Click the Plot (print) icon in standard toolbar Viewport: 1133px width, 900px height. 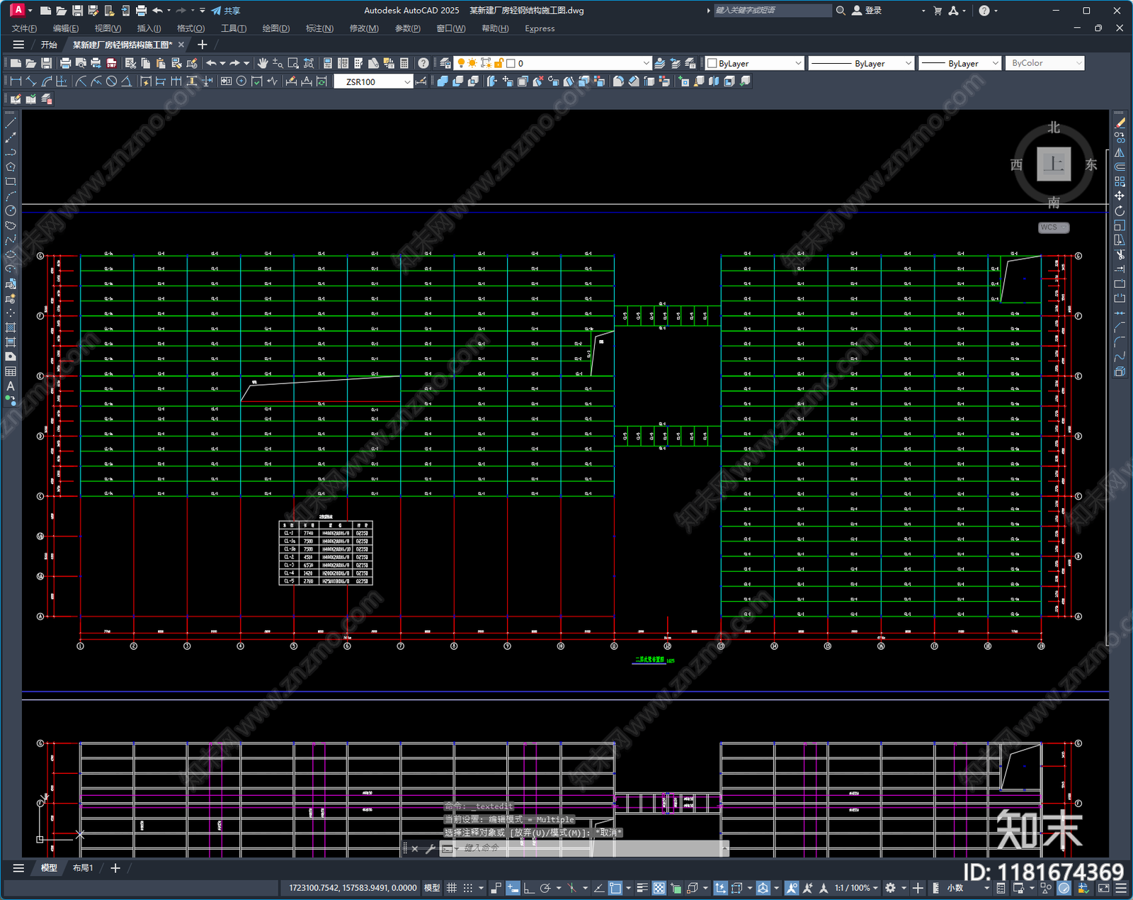point(65,63)
